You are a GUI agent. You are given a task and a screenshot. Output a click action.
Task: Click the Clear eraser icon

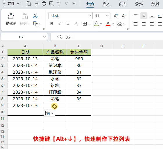(x=119, y=24)
